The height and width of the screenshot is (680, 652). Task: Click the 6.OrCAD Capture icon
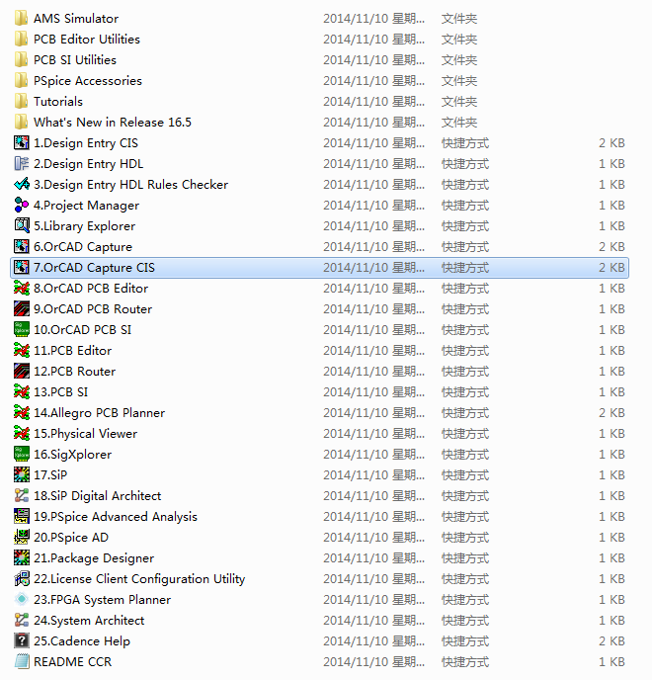22,247
